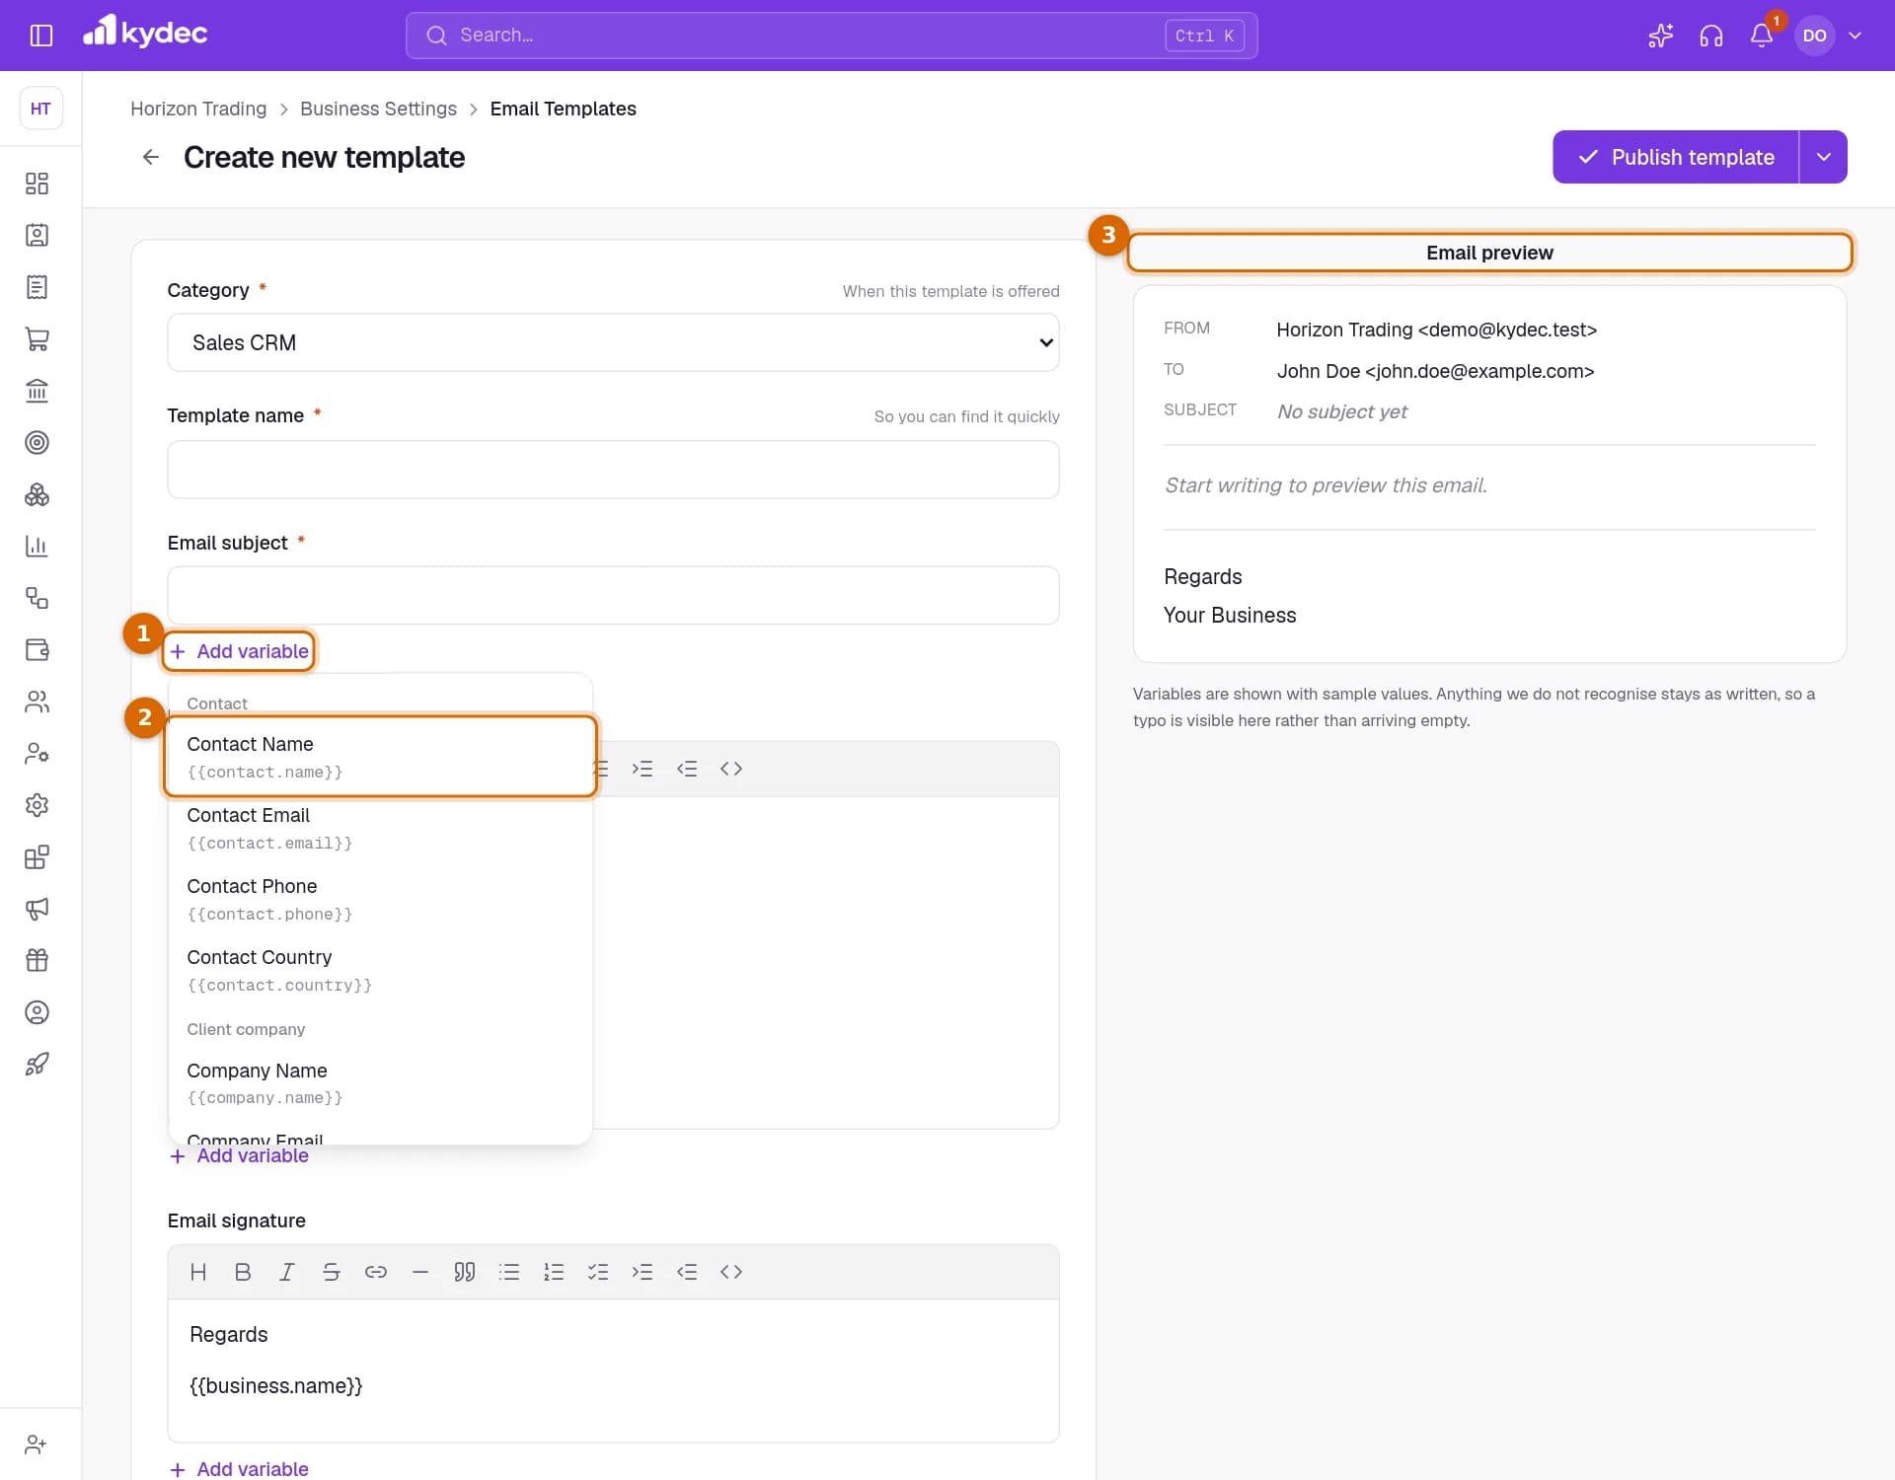Open the DO user avatar
Image resolution: width=1895 pixels, height=1480 pixels.
tap(1814, 36)
